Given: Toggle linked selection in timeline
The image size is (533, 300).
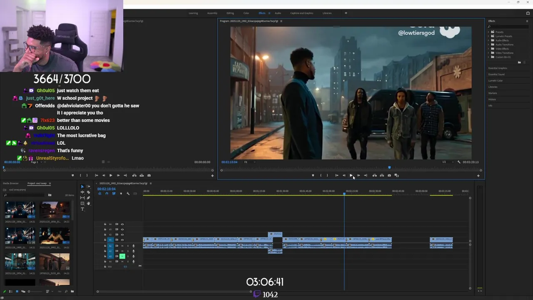Looking at the screenshot, I should coord(114,193).
